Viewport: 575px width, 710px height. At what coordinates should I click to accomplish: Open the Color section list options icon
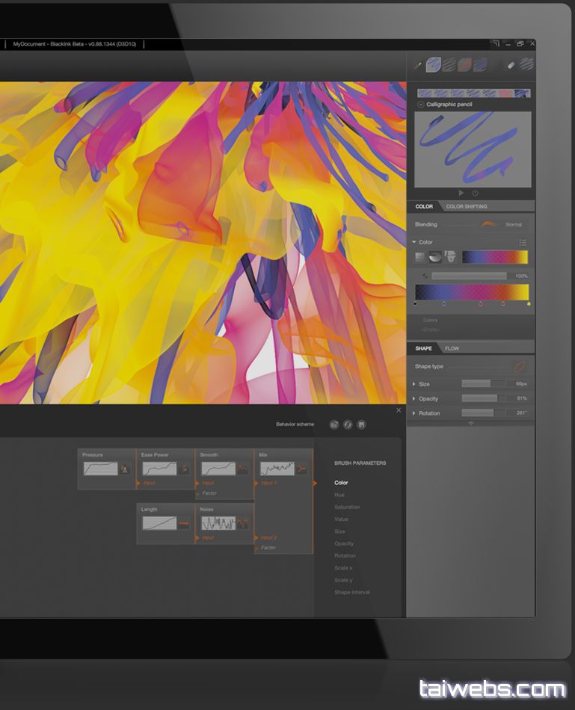(523, 242)
